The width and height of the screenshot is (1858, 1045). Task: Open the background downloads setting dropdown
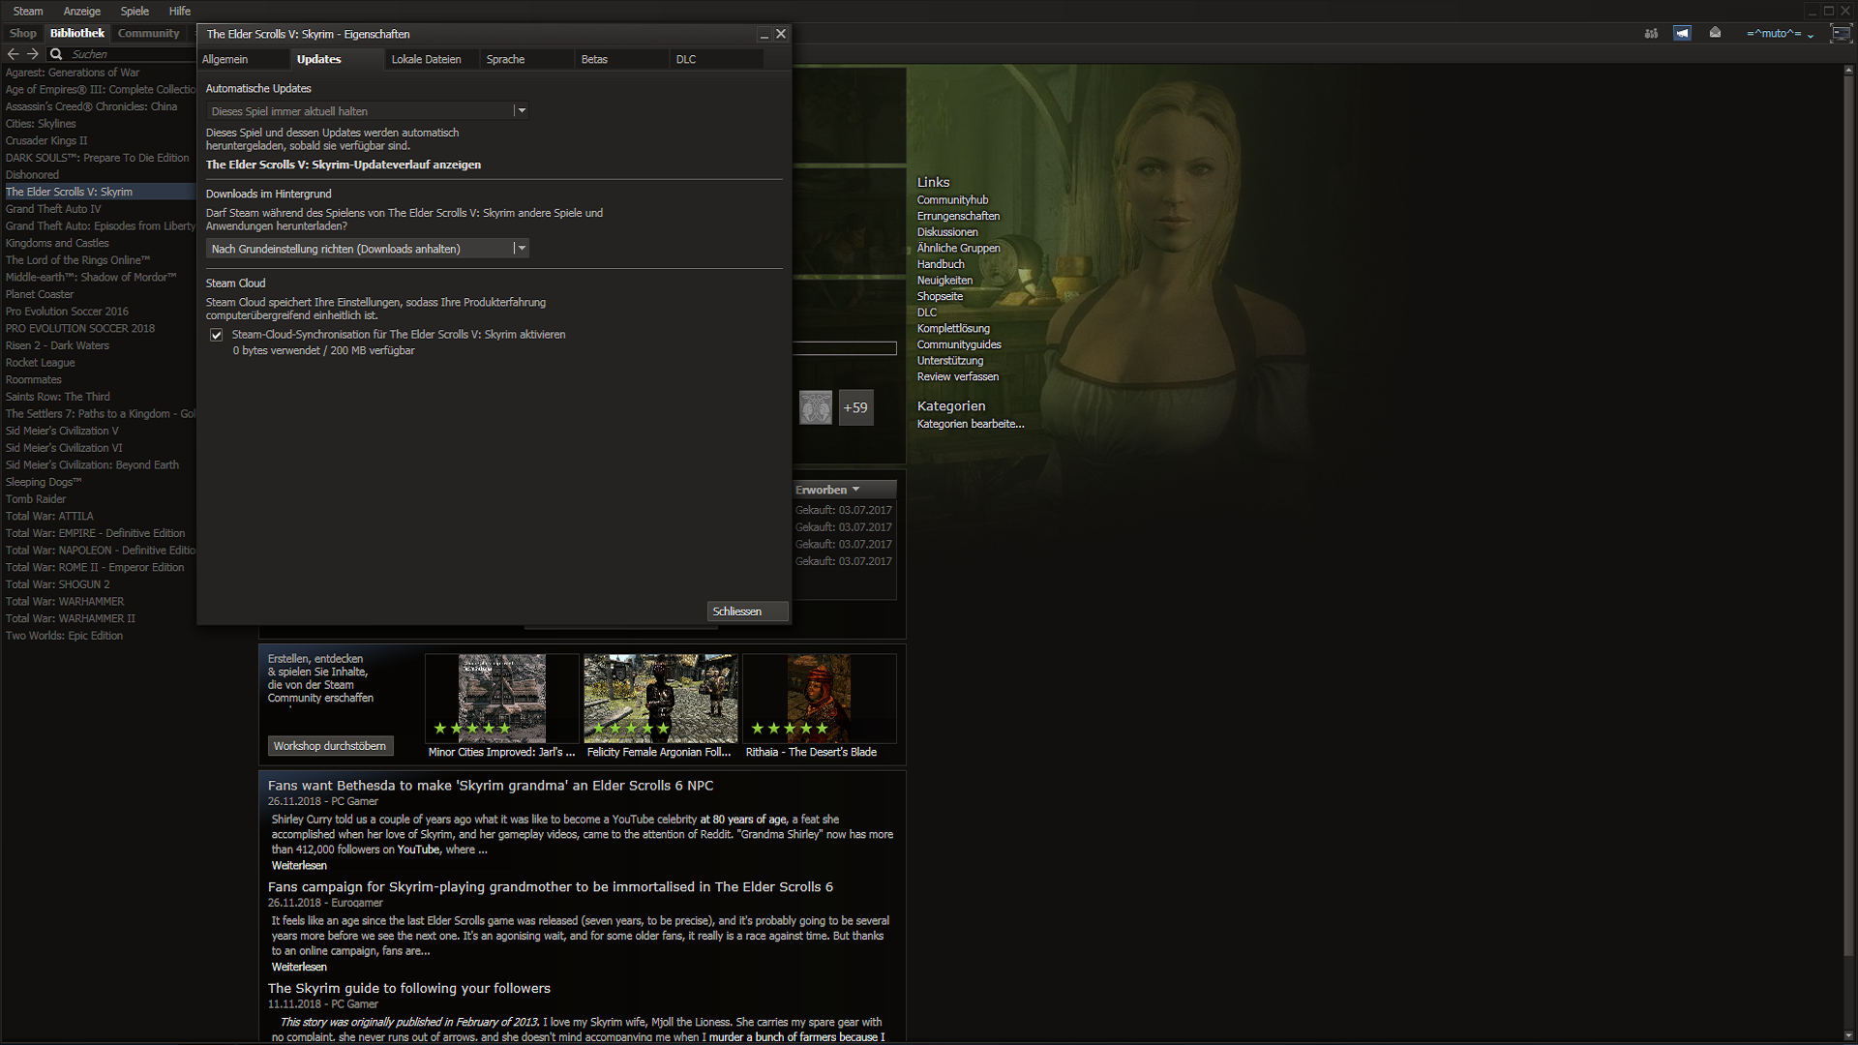click(x=522, y=248)
